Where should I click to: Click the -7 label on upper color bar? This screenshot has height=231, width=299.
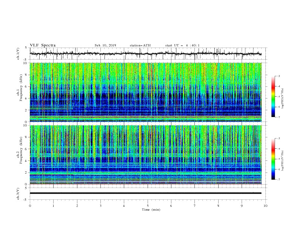coord(278,117)
